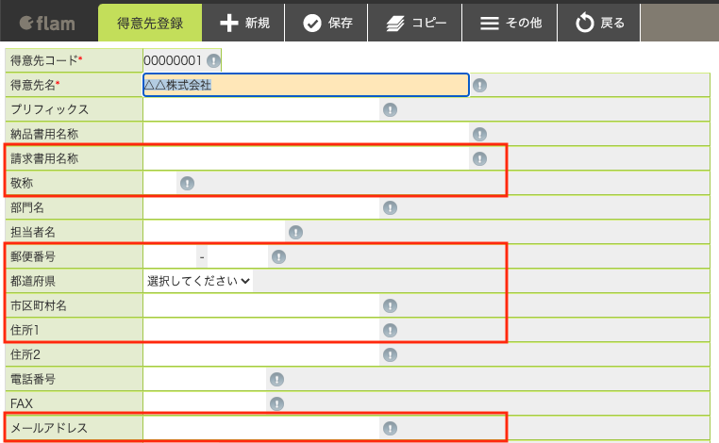The height and width of the screenshot is (443, 719).
Task: Click the flam logo
Action: [47, 23]
